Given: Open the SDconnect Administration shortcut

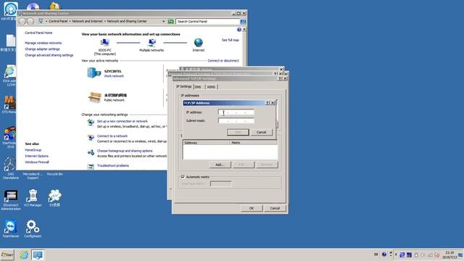Looking at the screenshot, I should [11, 200].
